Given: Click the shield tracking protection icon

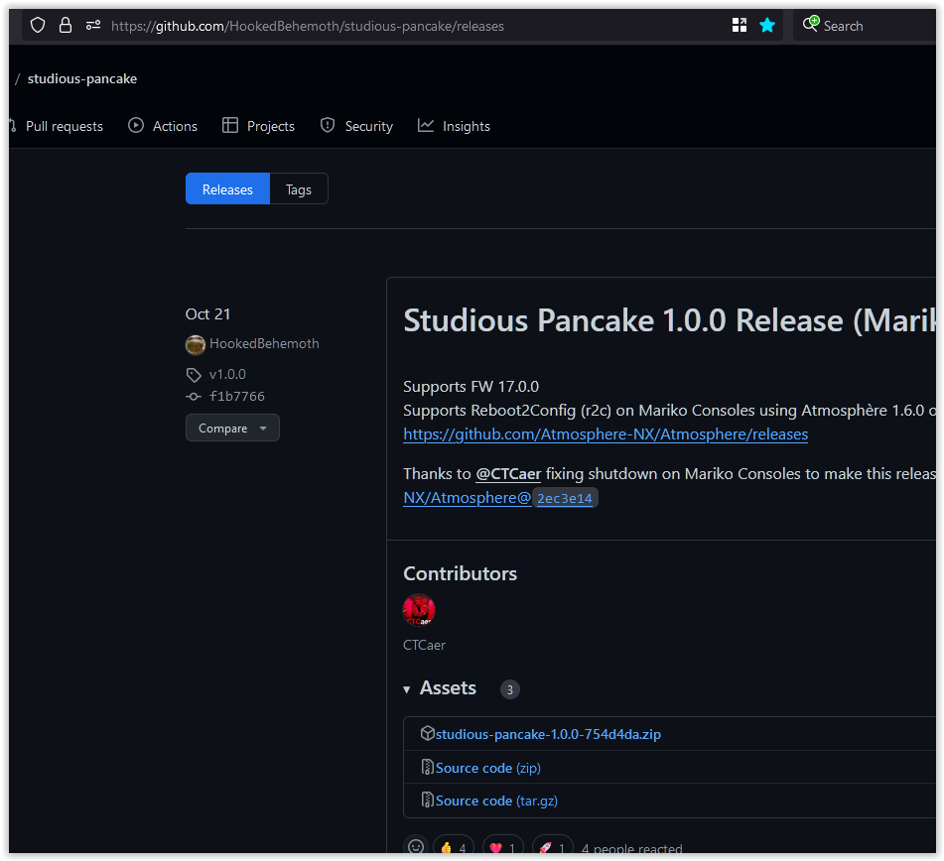Looking at the screenshot, I should (x=38, y=25).
